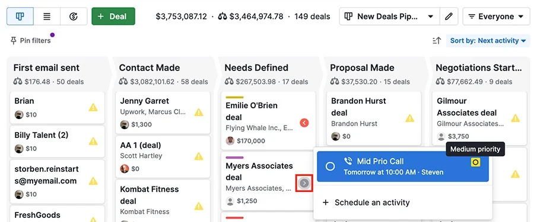
Task: Open the Kombat Fitness deal card
Action: pos(163,201)
